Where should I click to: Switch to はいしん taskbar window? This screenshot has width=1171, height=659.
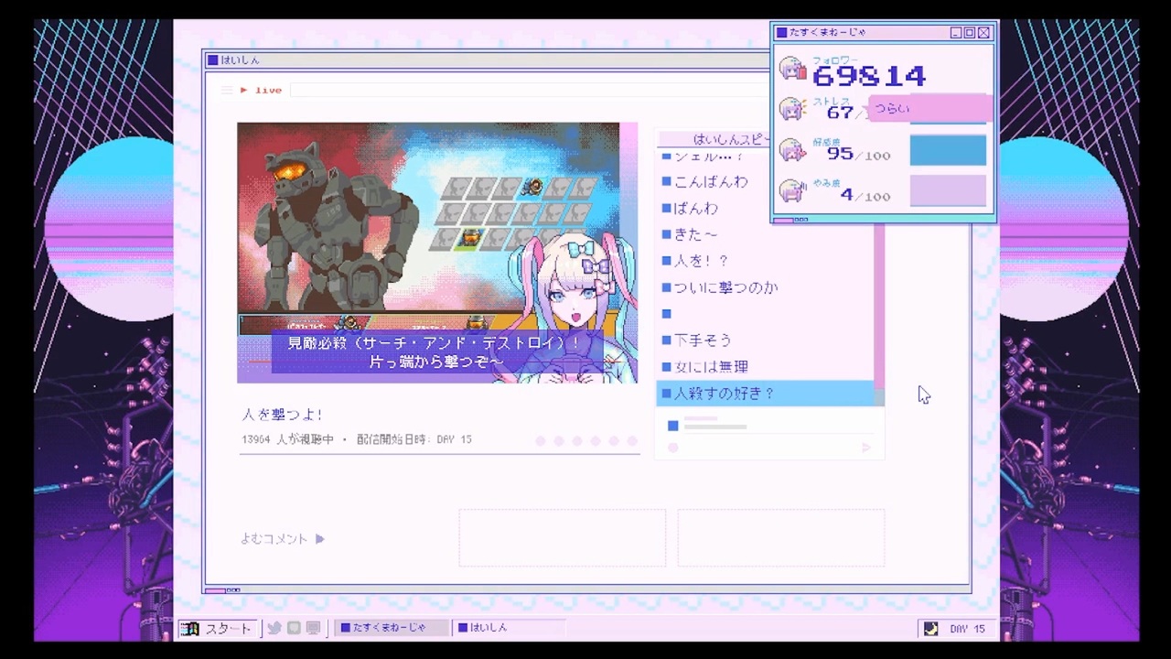[509, 628]
